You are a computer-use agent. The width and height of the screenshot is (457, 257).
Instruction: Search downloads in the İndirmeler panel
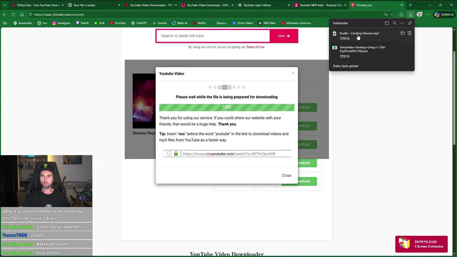395,23
